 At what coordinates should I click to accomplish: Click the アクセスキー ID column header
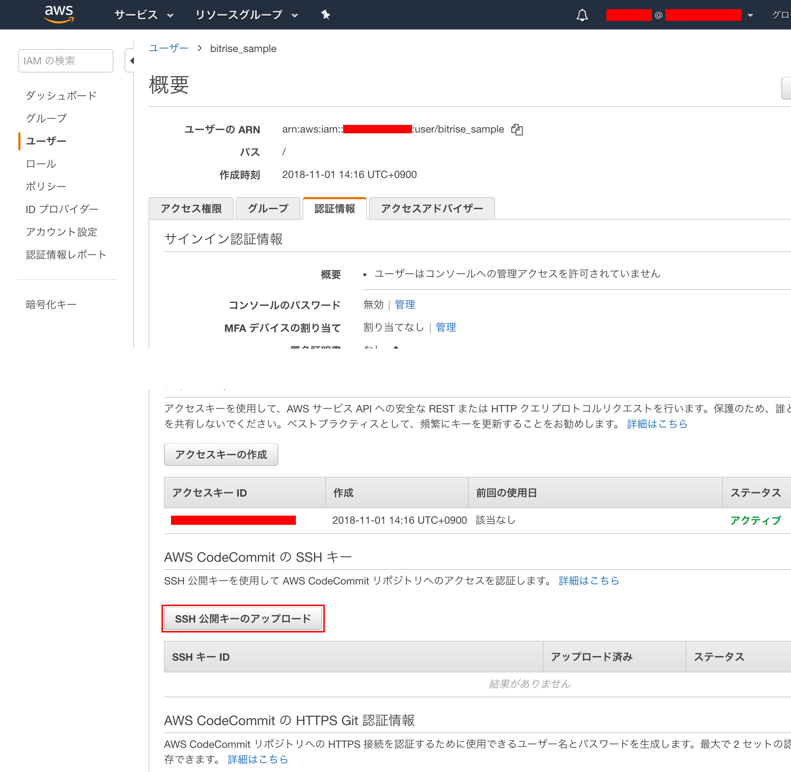pyautogui.click(x=245, y=493)
